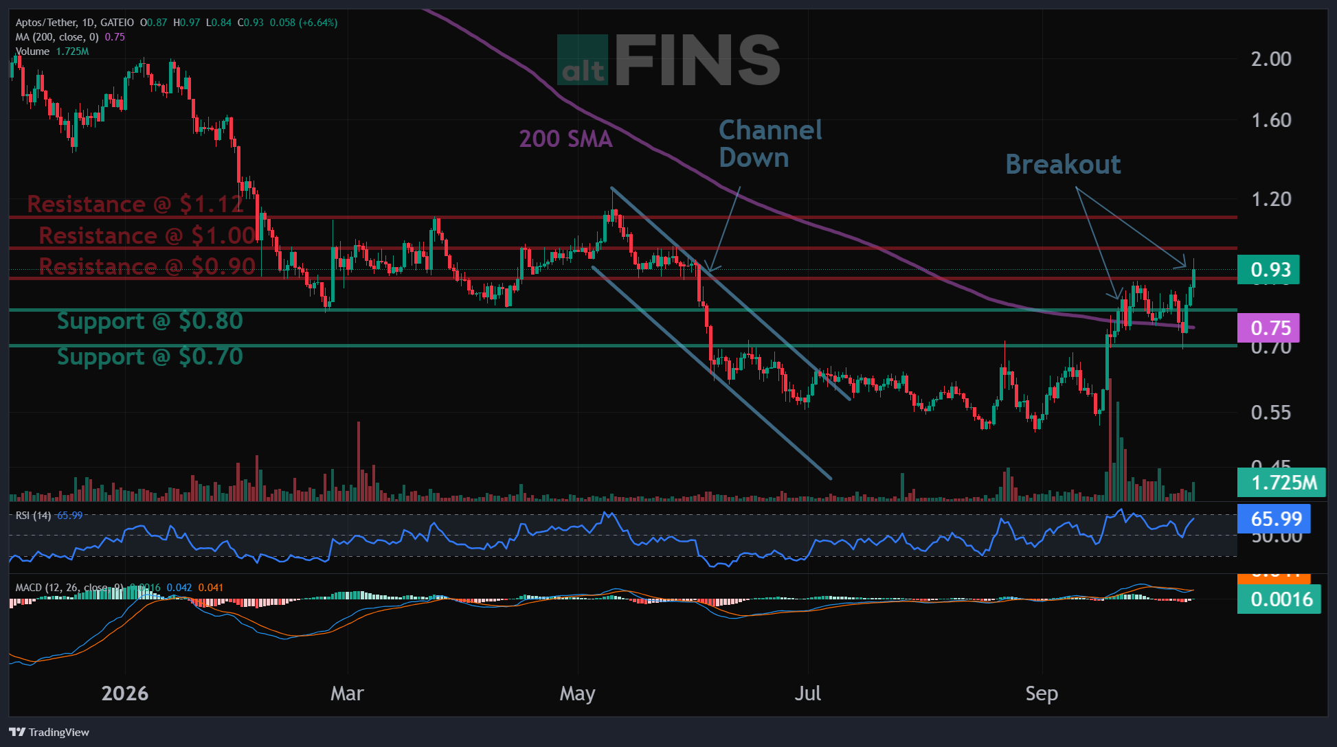Select the Volume 1.725M legend line
Image resolution: width=1337 pixels, height=747 pixels.
(52, 51)
